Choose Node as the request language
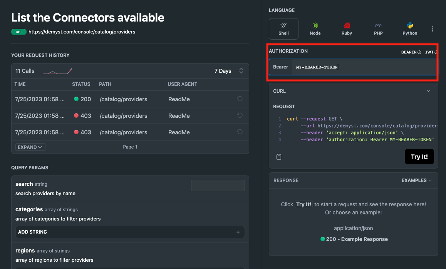446x269 pixels. pyautogui.click(x=315, y=29)
